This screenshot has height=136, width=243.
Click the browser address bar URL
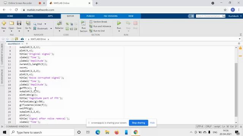pos(41,10)
